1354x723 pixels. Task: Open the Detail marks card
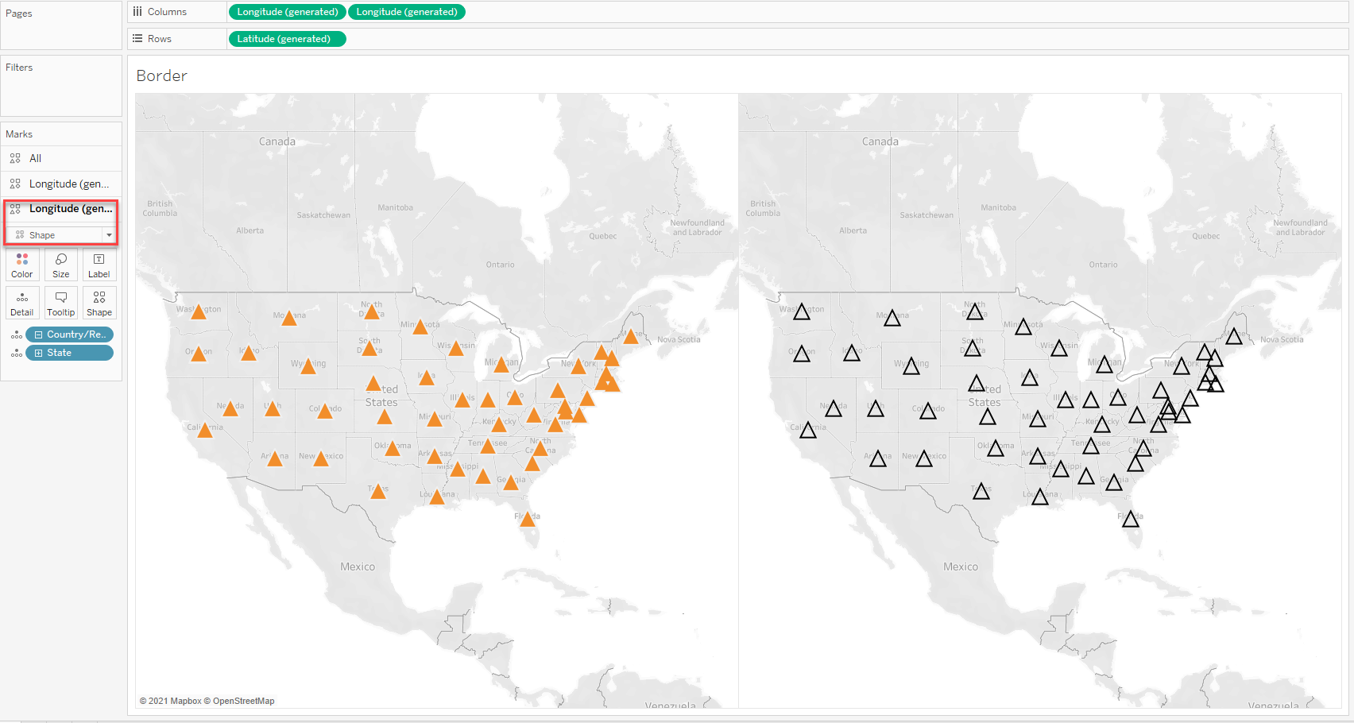point(22,304)
